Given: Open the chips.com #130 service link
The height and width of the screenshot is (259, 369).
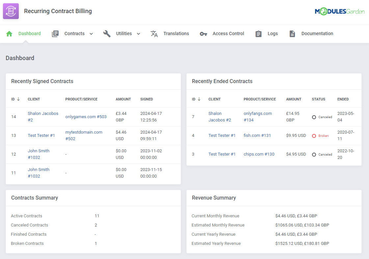Looking at the screenshot, I should tap(259, 154).
